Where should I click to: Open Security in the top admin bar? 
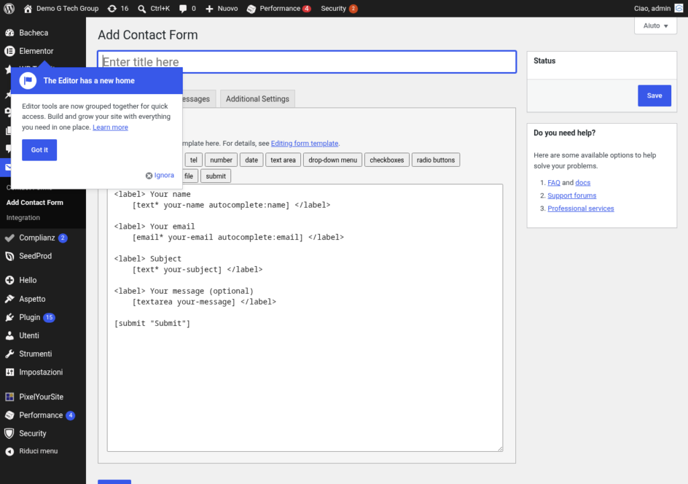click(339, 8)
